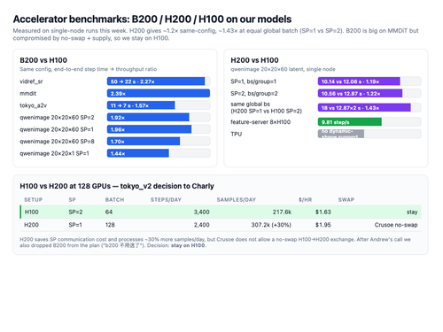Click the SAMPLES/DAY column header
The width and height of the screenshot is (443, 332).
tap(237, 200)
